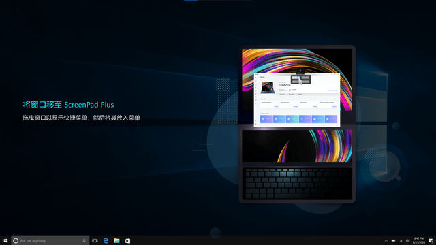Open the network status tray icon
436x245 pixels.
pos(401,240)
